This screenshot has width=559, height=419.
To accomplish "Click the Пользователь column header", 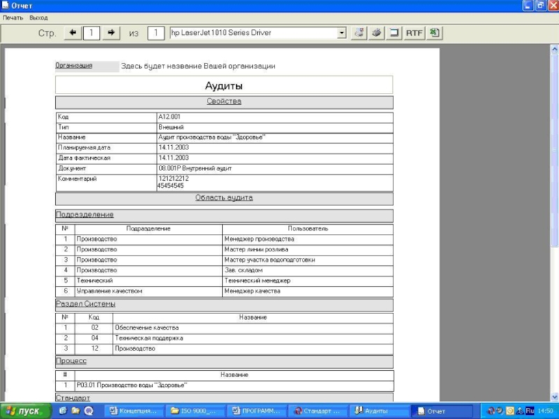I will click(307, 229).
